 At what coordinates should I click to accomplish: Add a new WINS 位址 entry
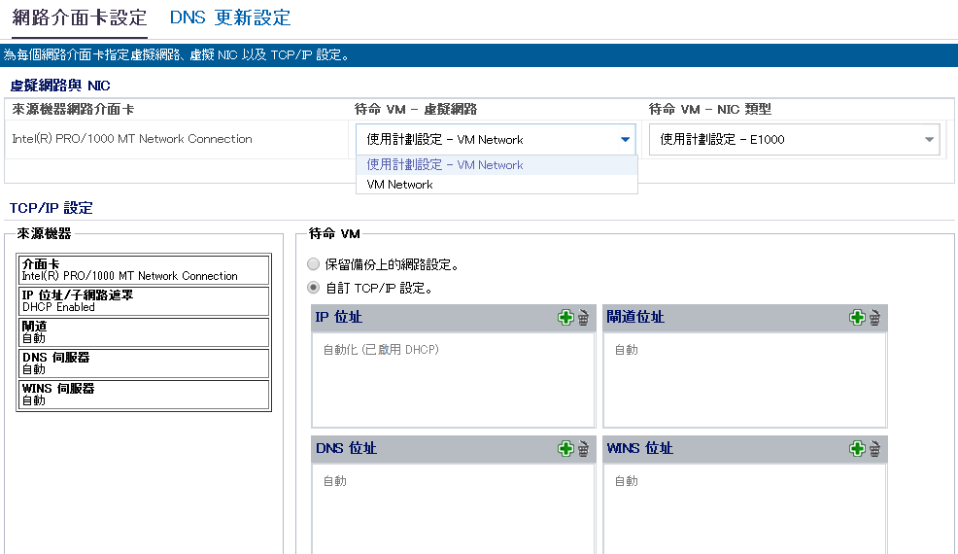point(857,448)
